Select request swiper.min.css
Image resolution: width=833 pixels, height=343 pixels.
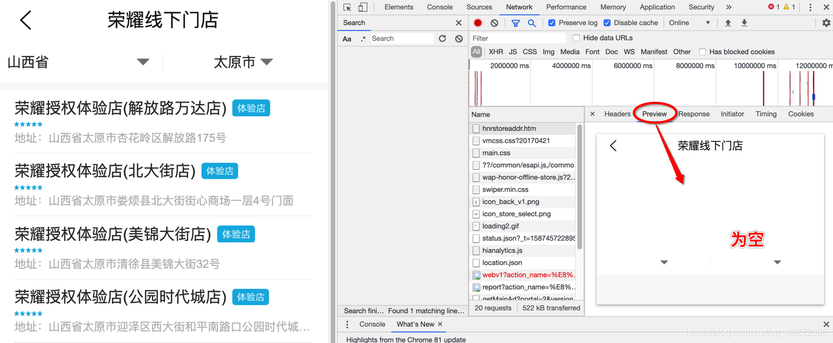click(x=523, y=190)
